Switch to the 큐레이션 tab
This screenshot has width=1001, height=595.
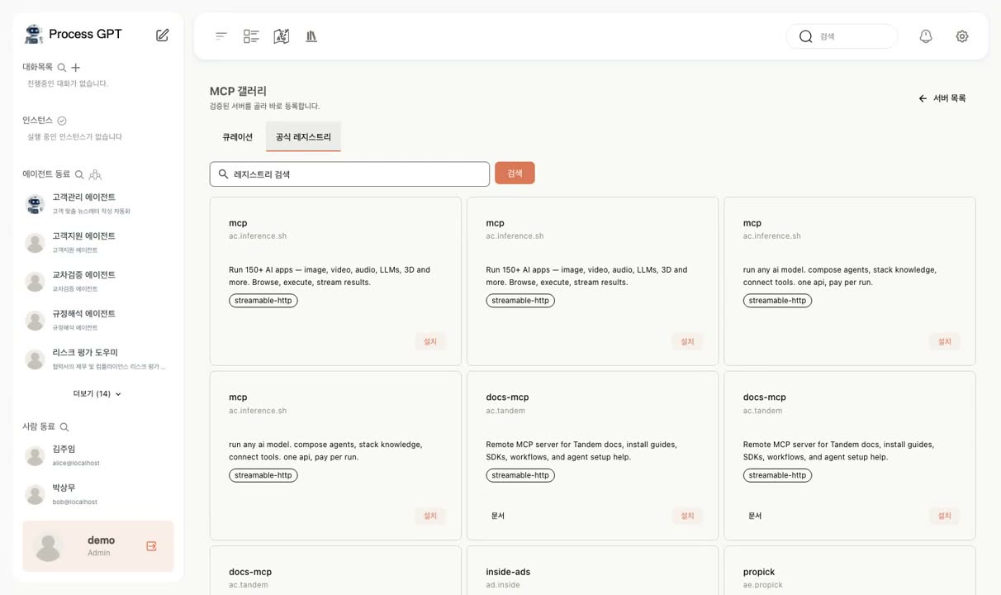click(x=237, y=137)
